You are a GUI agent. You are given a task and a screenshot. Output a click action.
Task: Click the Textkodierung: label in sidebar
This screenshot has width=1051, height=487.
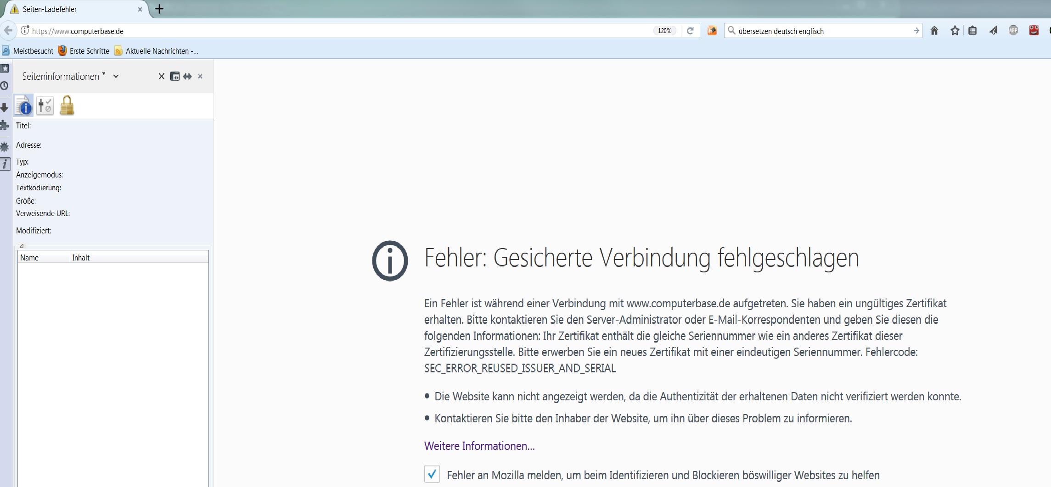39,188
